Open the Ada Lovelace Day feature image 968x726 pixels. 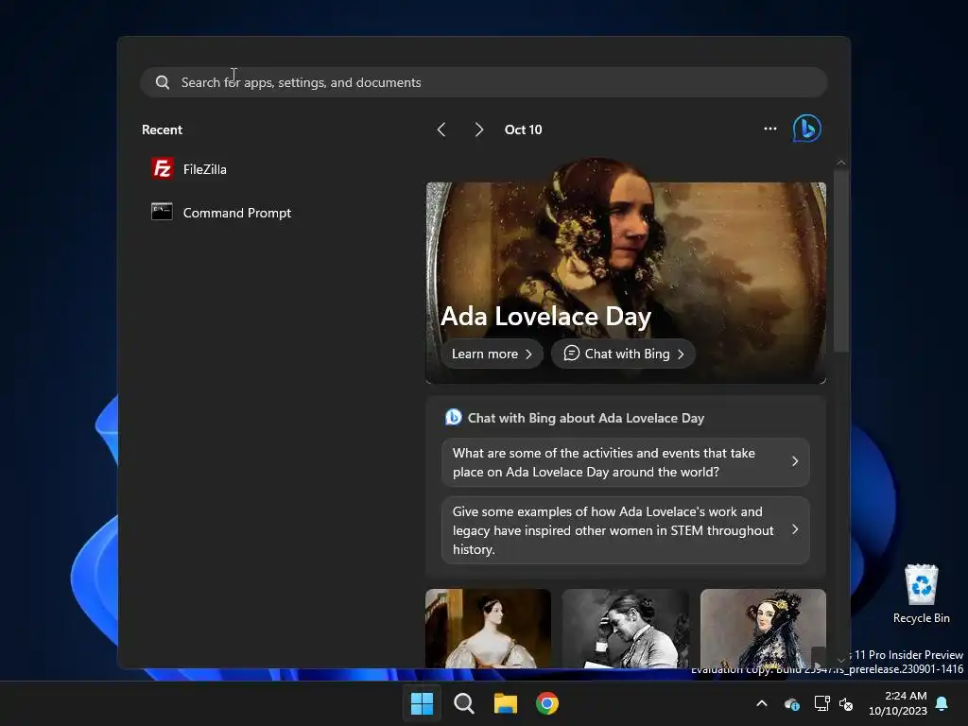click(626, 271)
